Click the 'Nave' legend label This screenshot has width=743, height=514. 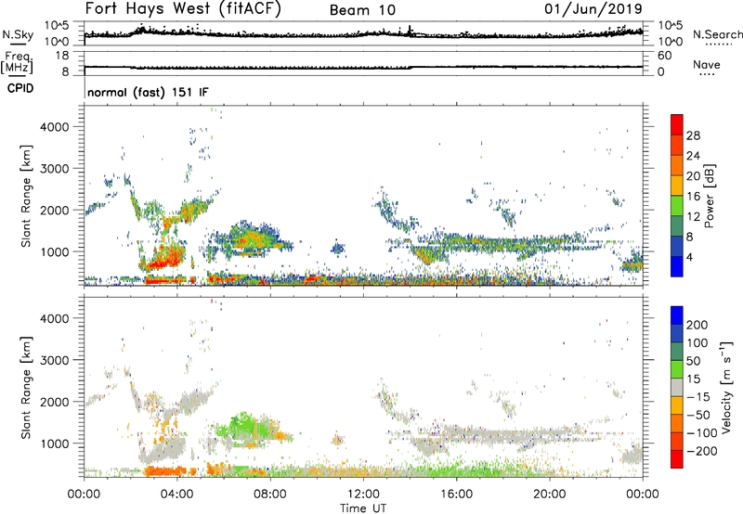[707, 64]
